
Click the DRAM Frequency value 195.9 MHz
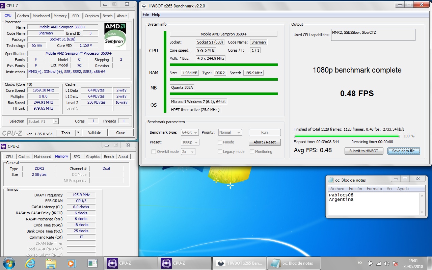tap(81, 195)
